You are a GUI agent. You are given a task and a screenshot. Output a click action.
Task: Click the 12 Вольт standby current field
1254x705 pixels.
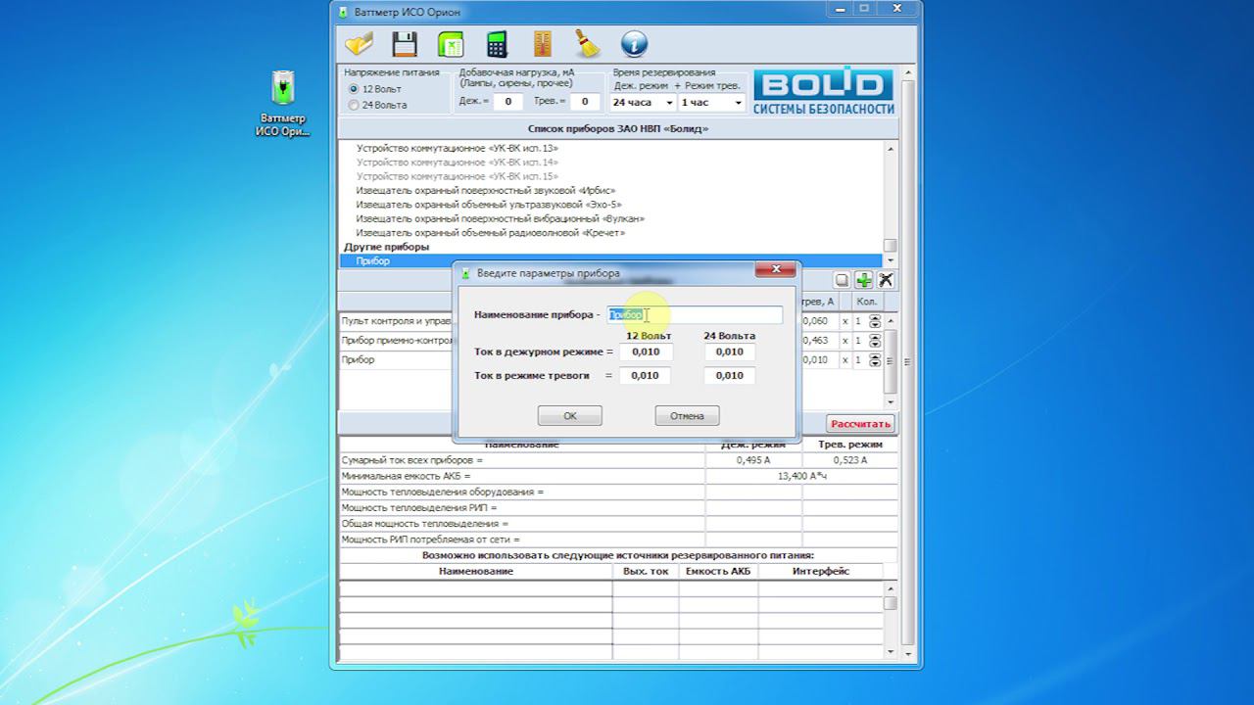646,352
